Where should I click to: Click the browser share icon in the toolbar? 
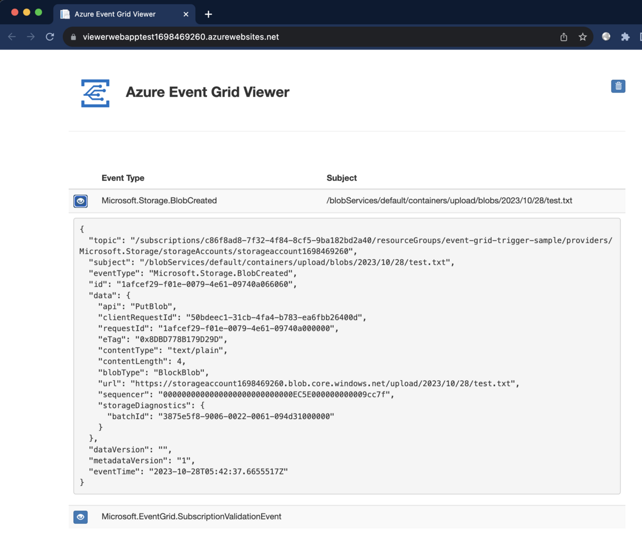pos(563,37)
